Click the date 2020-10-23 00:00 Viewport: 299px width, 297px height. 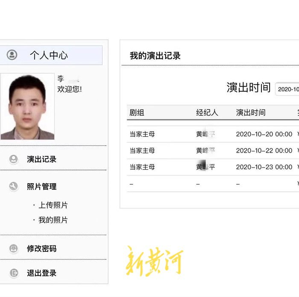(264, 167)
